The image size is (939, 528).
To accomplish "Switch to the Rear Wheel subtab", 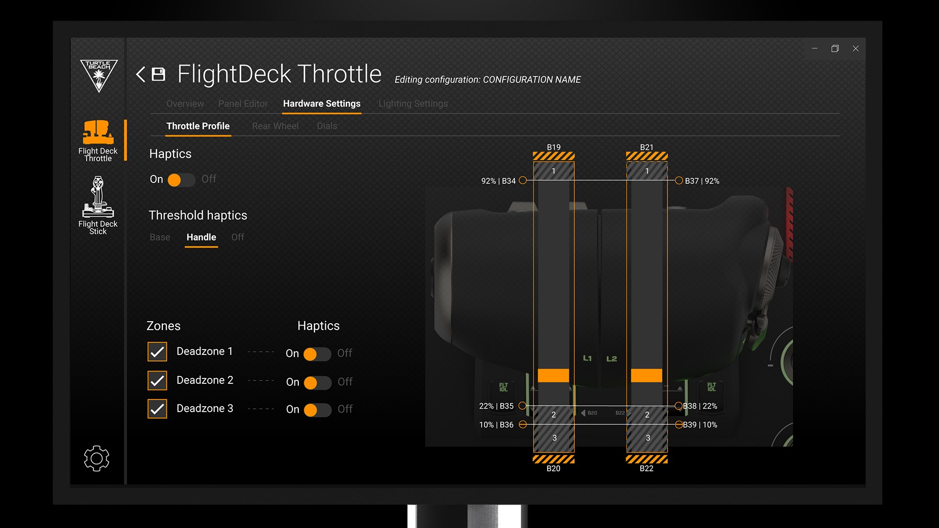I will point(275,126).
